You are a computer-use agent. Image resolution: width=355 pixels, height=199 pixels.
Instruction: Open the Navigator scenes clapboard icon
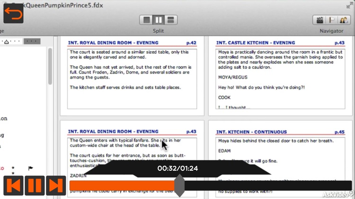[319, 20]
